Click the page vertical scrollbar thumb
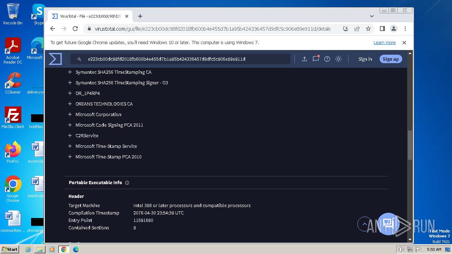This screenshot has width=452, height=254. 410,145
